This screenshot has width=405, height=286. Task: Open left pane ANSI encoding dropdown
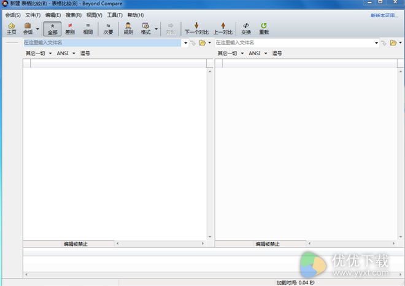[x=66, y=53]
